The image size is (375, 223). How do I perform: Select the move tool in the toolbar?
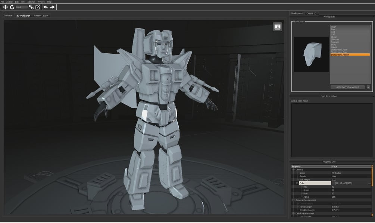pyautogui.click(x=5, y=7)
